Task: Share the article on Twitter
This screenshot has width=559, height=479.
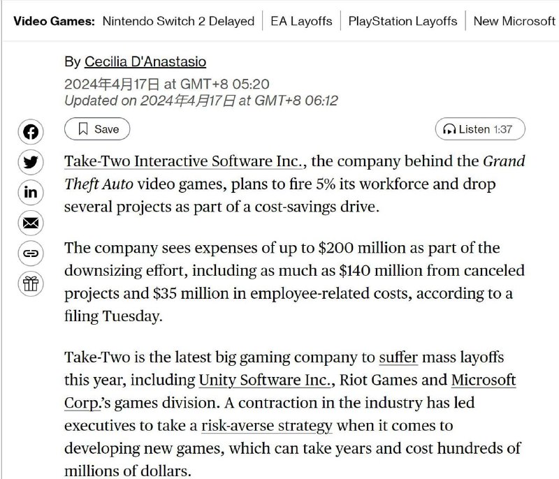Action: [30, 162]
